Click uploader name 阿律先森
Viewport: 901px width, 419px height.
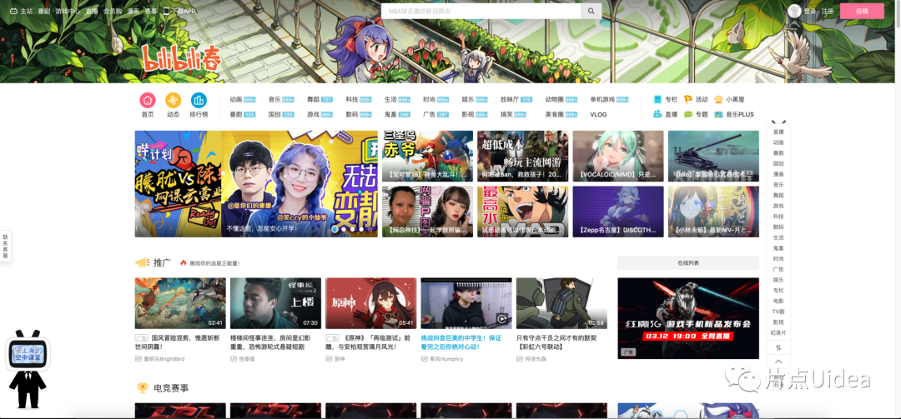[535, 359]
